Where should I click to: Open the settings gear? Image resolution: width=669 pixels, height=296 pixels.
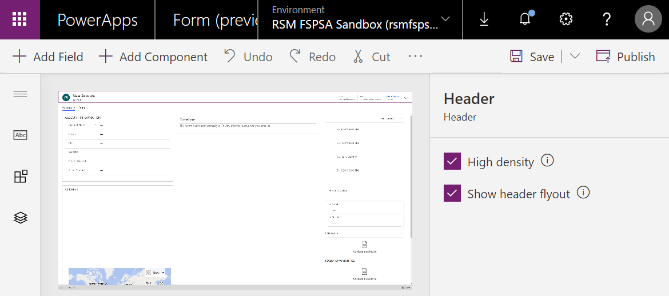(x=566, y=19)
